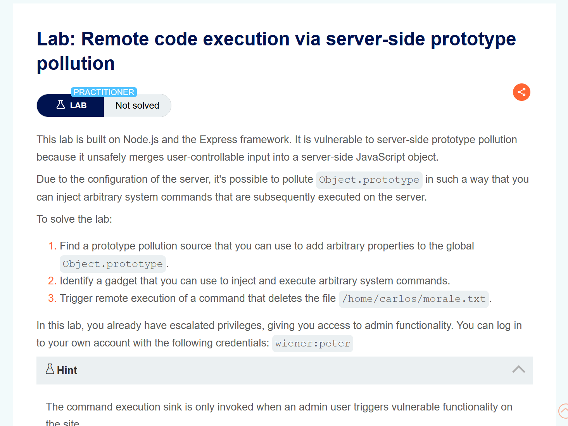Viewport: 568px width, 426px height.
Task: Click the bold Hint heading text
Action: coord(67,371)
